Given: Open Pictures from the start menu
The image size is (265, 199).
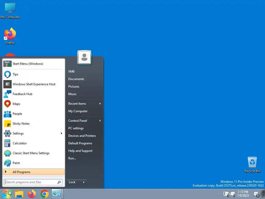Looking at the screenshot, I should (x=74, y=87).
